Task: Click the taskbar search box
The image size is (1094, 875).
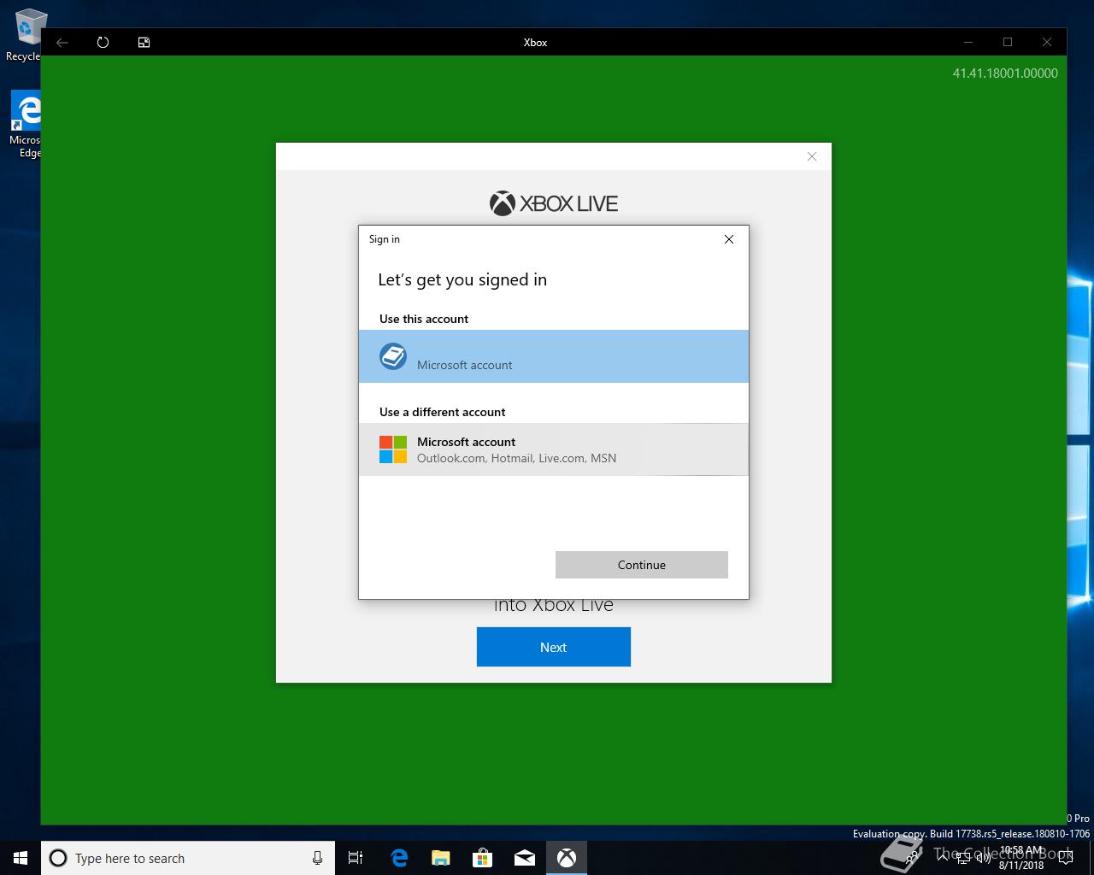Action: coord(188,858)
